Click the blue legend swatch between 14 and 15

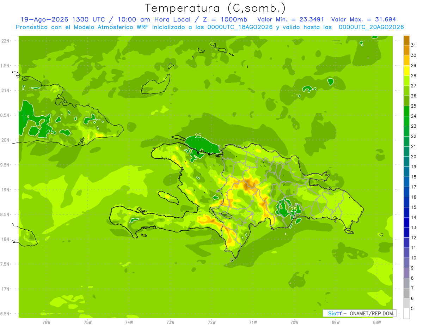point(406,212)
